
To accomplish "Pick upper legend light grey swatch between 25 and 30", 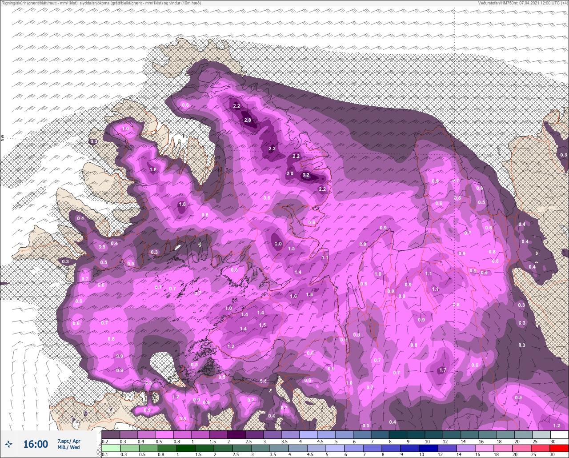I will click(x=541, y=434).
